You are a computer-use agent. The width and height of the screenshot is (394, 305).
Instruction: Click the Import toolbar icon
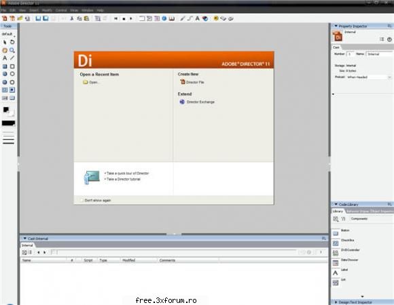27,18
